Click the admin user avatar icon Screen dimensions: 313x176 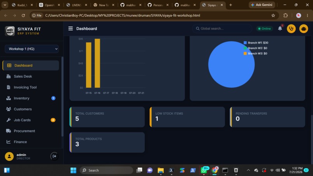(9, 157)
